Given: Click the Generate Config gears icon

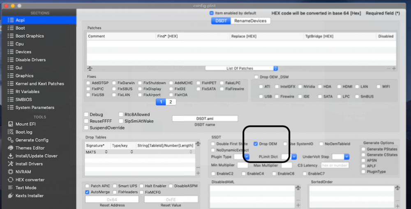Looking at the screenshot, I should click(x=11, y=140).
